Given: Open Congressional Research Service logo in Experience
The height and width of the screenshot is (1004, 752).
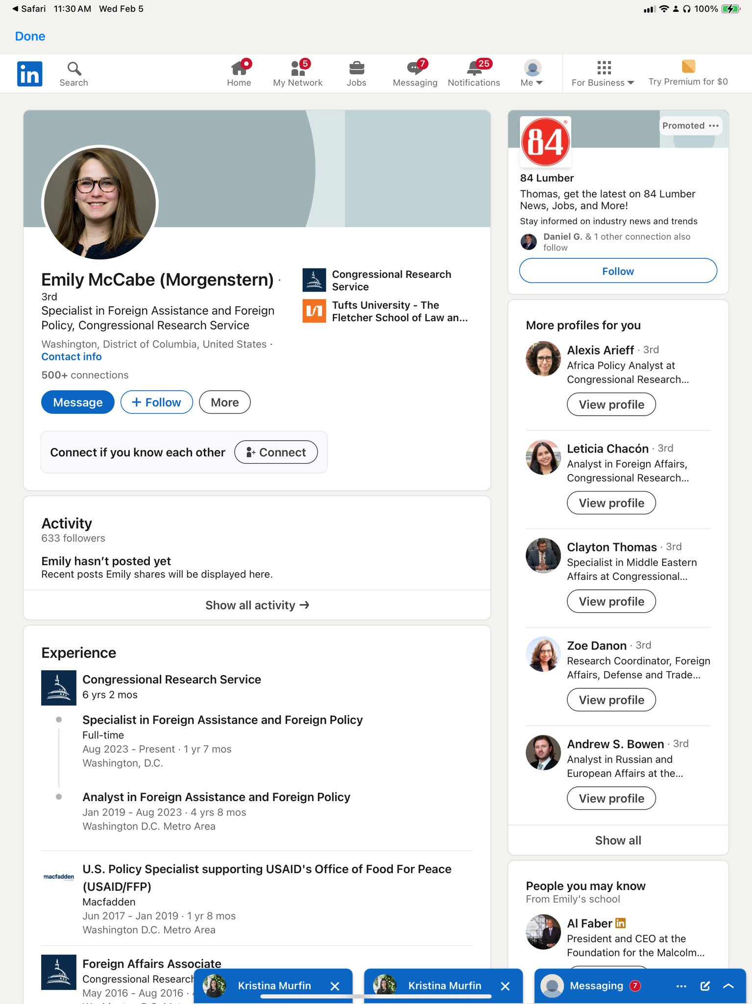Looking at the screenshot, I should (59, 688).
